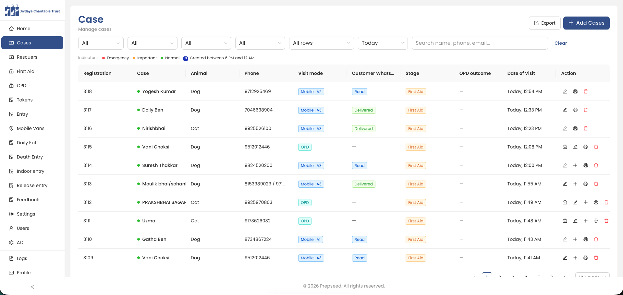This screenshot has width=623, height=295.
Task: Click the Add Cases button
Action: [586, 23]
